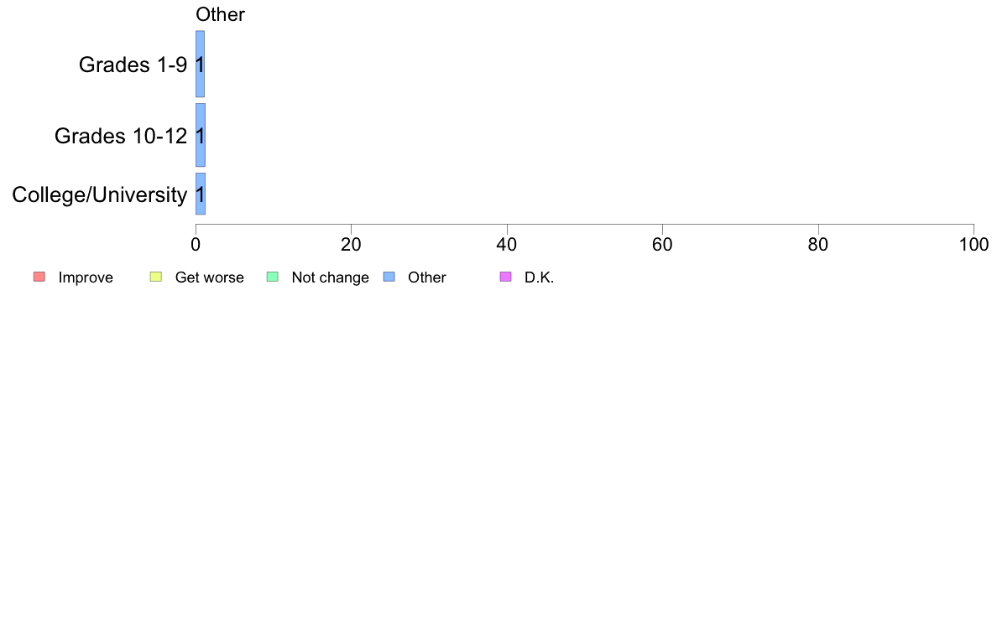This screenshot has width=997, height=617.
Task: Click the Improve legend label
Action: tap(86, 277)
